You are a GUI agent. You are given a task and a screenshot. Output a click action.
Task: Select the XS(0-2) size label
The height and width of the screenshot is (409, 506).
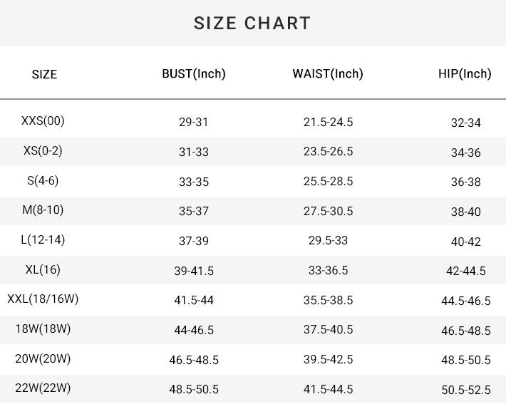[43, 151]
